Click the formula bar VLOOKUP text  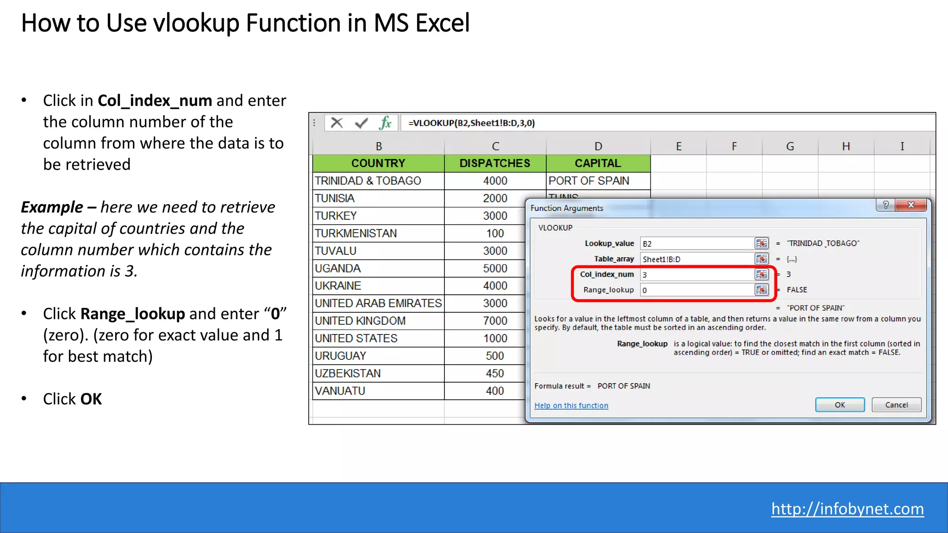coord(471,123)
